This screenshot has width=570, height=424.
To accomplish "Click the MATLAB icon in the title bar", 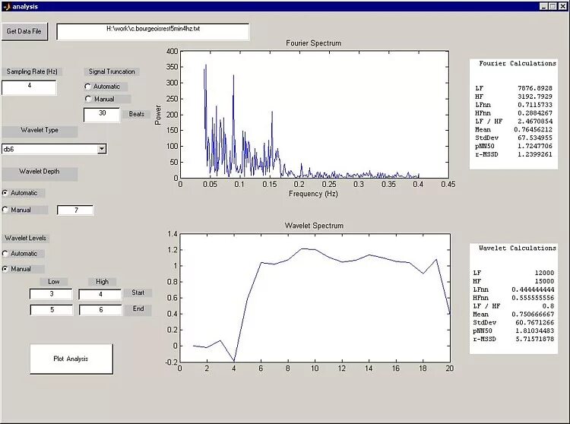I will click(7, 7).
